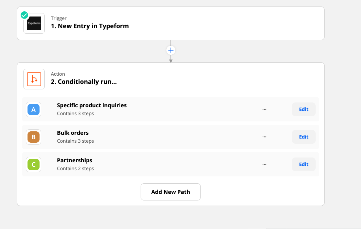
Task: Click the green checkmark status badge
Action: 24,15
